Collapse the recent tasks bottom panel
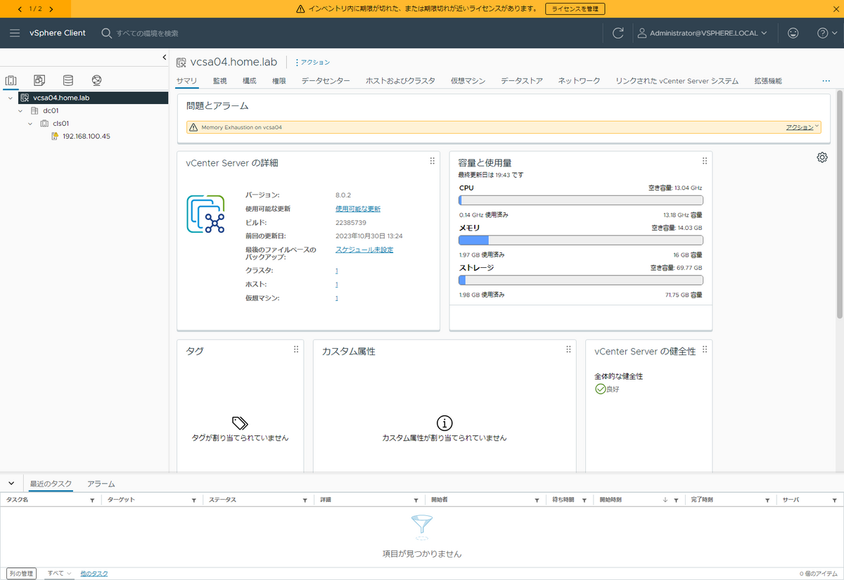Screen dimensions: 844x580 (x=11, y=483)
